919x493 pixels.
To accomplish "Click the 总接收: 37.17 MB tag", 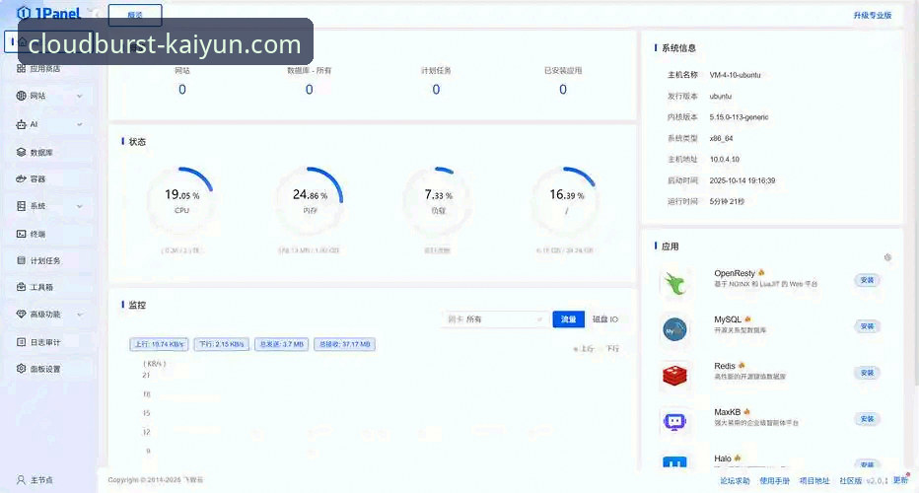I will [345, 345].
